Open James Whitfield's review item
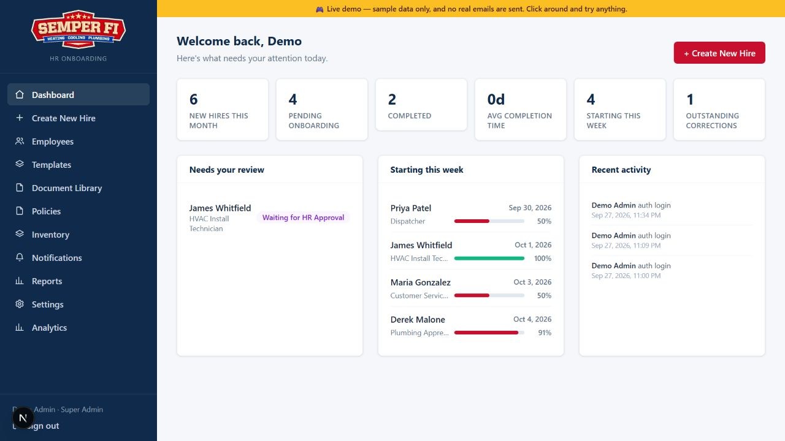 270,217
